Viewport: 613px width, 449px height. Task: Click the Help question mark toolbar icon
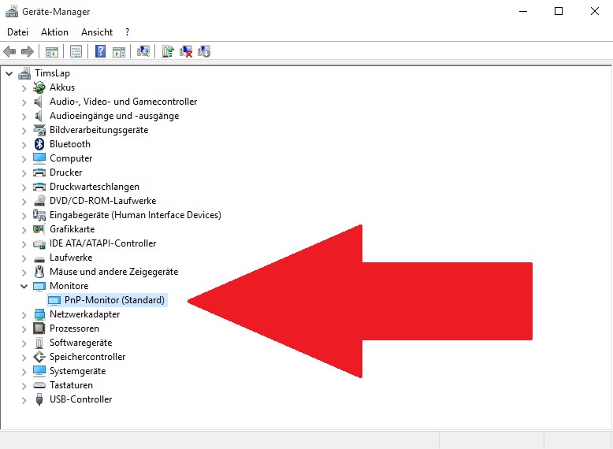click(x=100, y=52)
